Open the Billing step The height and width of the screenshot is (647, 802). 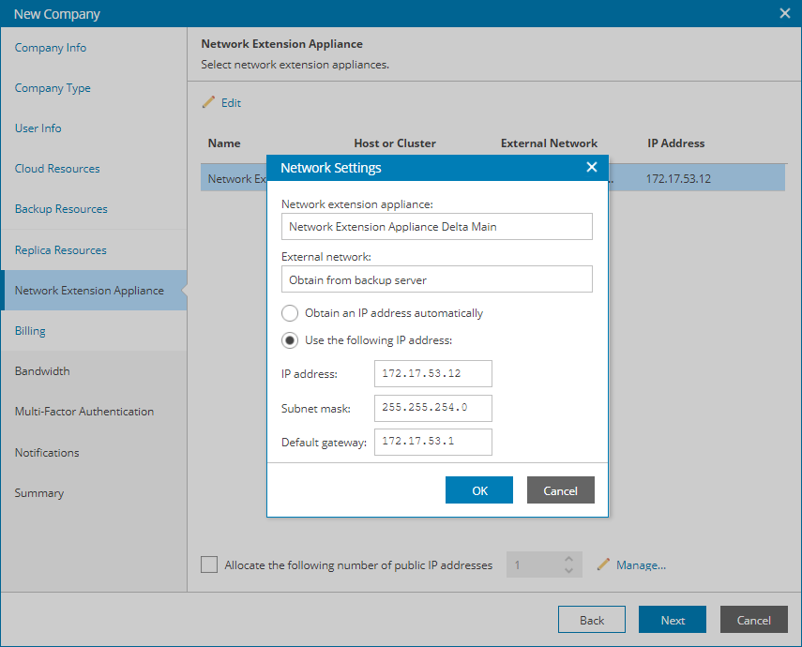pos(30,331)
